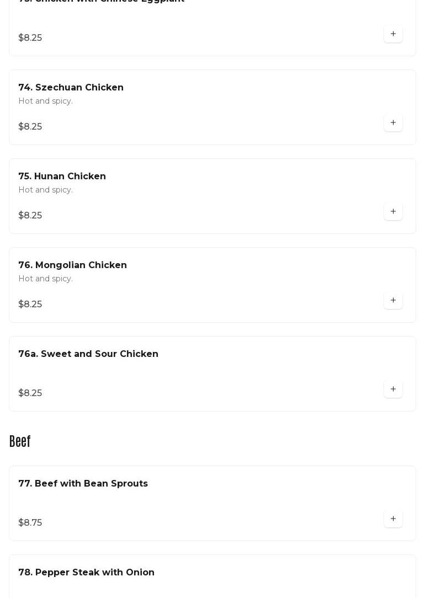
Task: Click Hot and spicy under Mongolian Chicken
Action: (x=45, y=279)
